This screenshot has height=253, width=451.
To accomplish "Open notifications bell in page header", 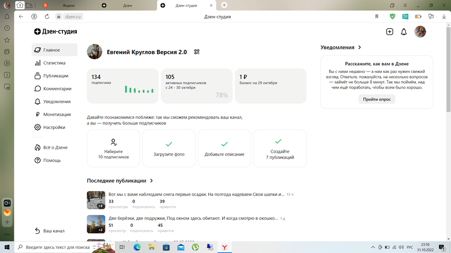I will [x=404, y=31].
